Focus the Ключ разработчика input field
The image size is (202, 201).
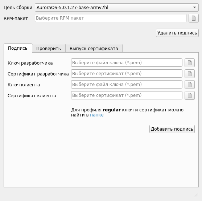127,63
